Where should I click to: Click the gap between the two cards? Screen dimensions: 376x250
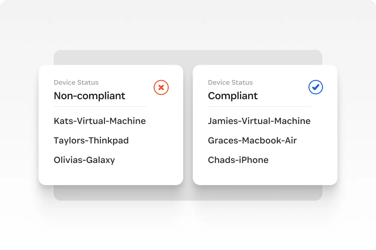(188, 125)
